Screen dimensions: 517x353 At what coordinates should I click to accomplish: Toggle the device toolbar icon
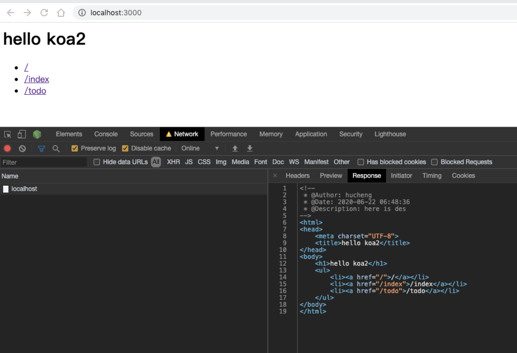pyautogui.click(x=22, y=134)
